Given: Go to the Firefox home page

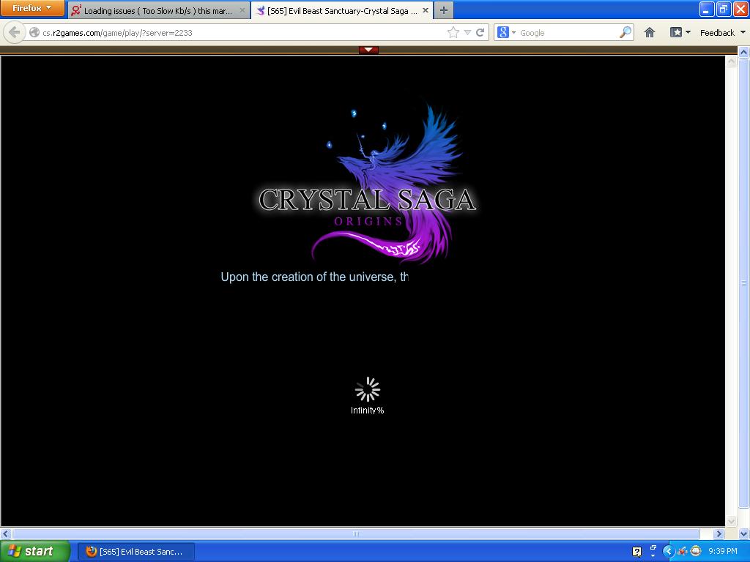Looking at the screenshot, I should [x=649, y=32].
